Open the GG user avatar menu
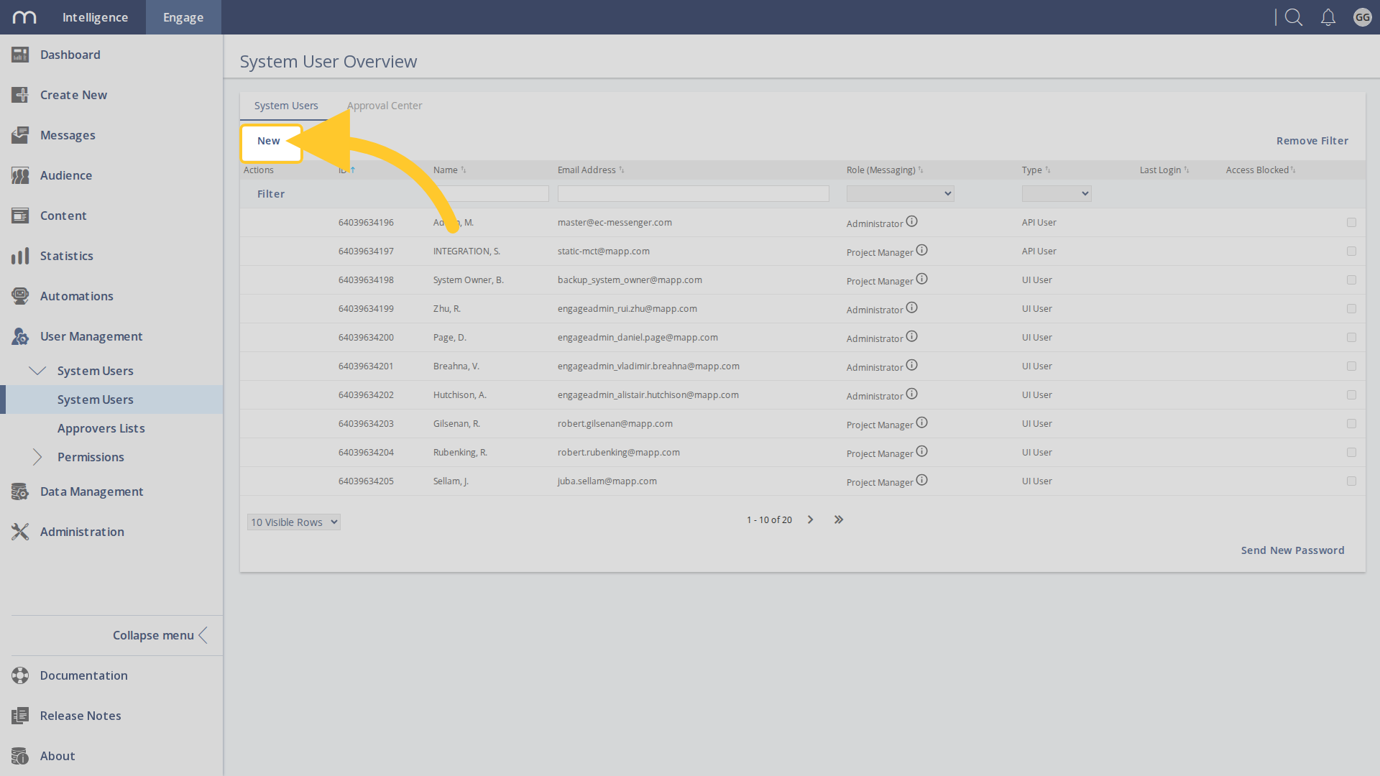 coord(1362,17)
